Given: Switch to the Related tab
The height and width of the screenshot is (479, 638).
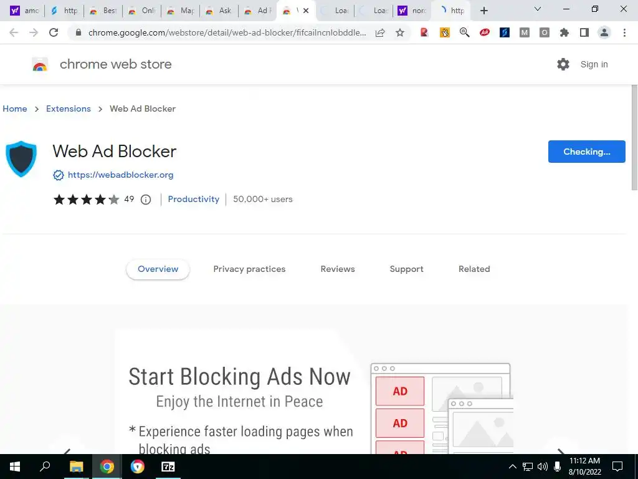Looking at the screenshot, I should pyautogui.click(x=474, y=269).
